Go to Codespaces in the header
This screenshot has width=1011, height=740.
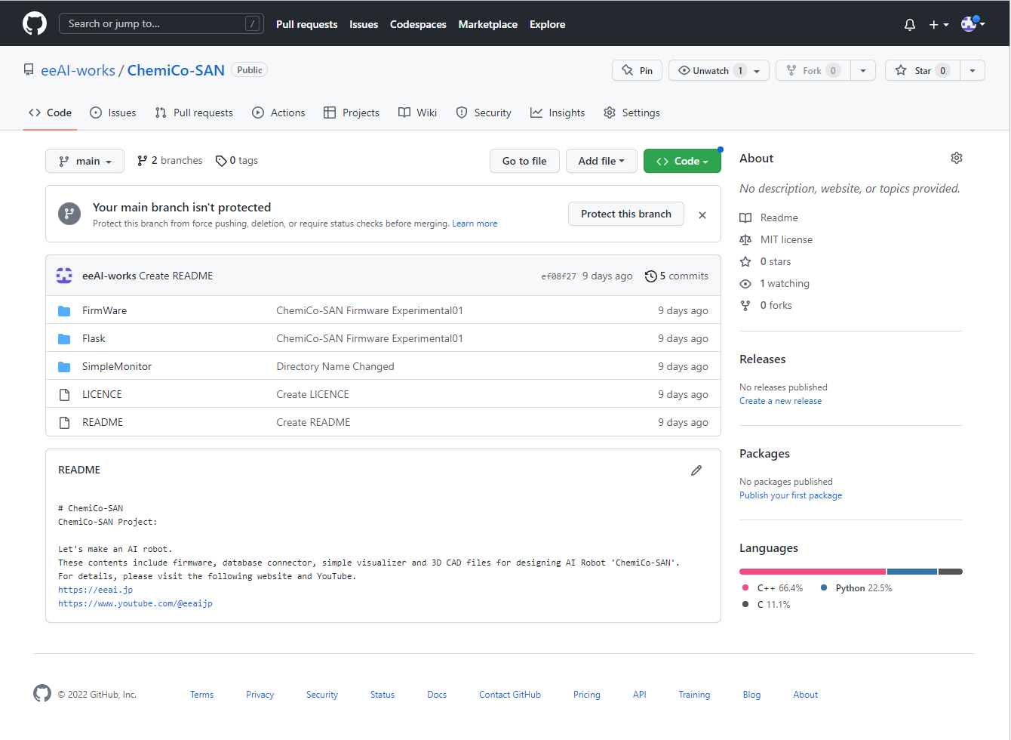point(418,24)
